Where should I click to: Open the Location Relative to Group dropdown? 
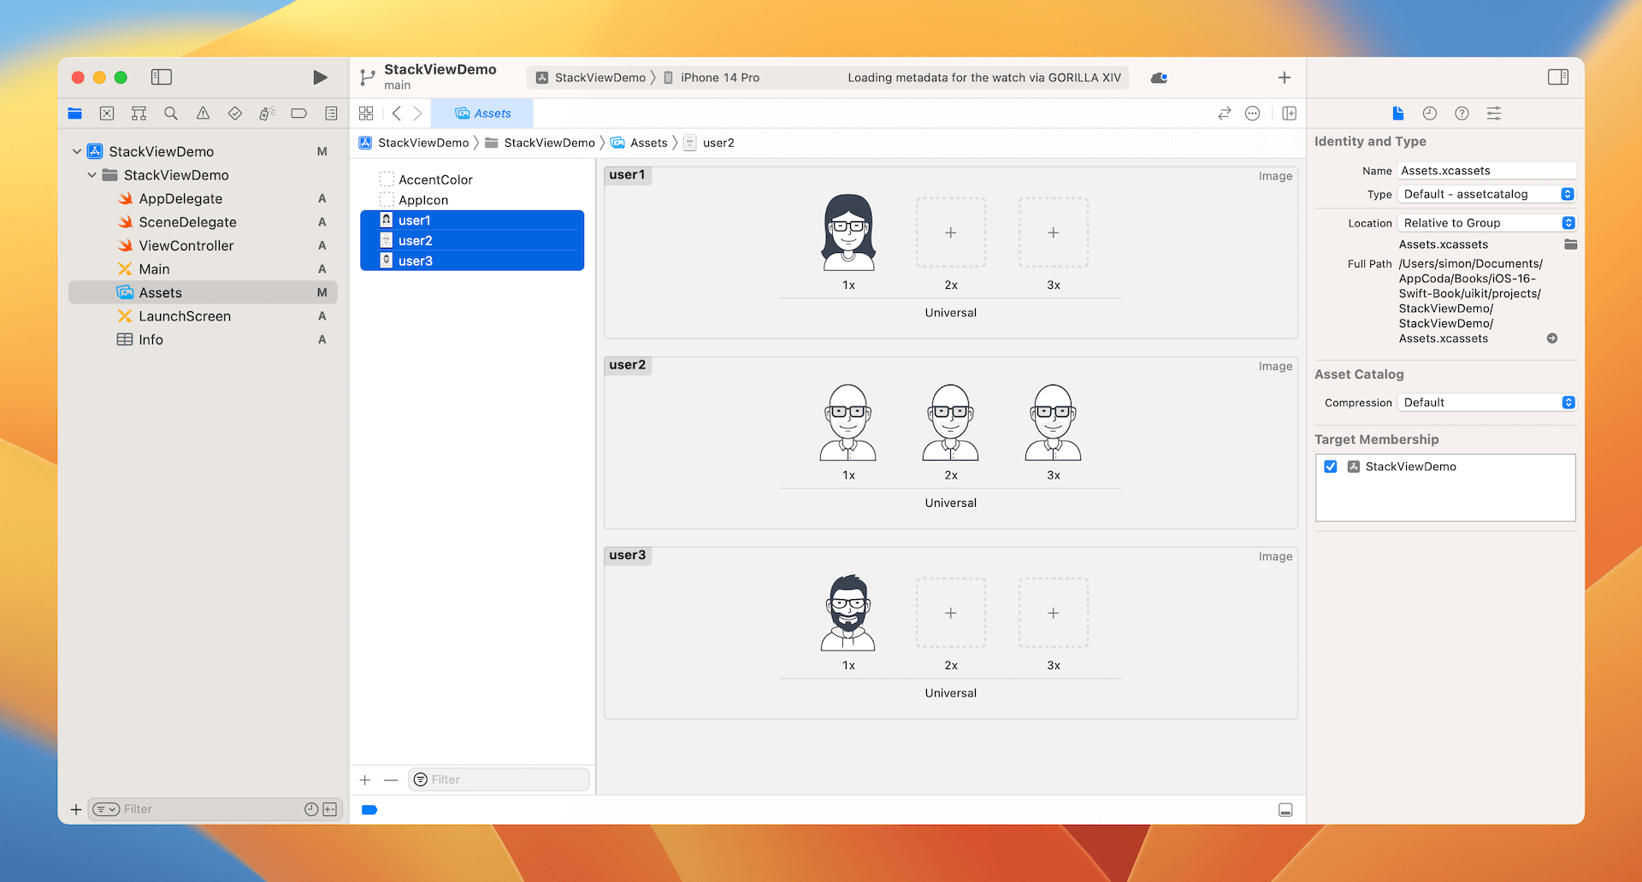click(1486, 223)
